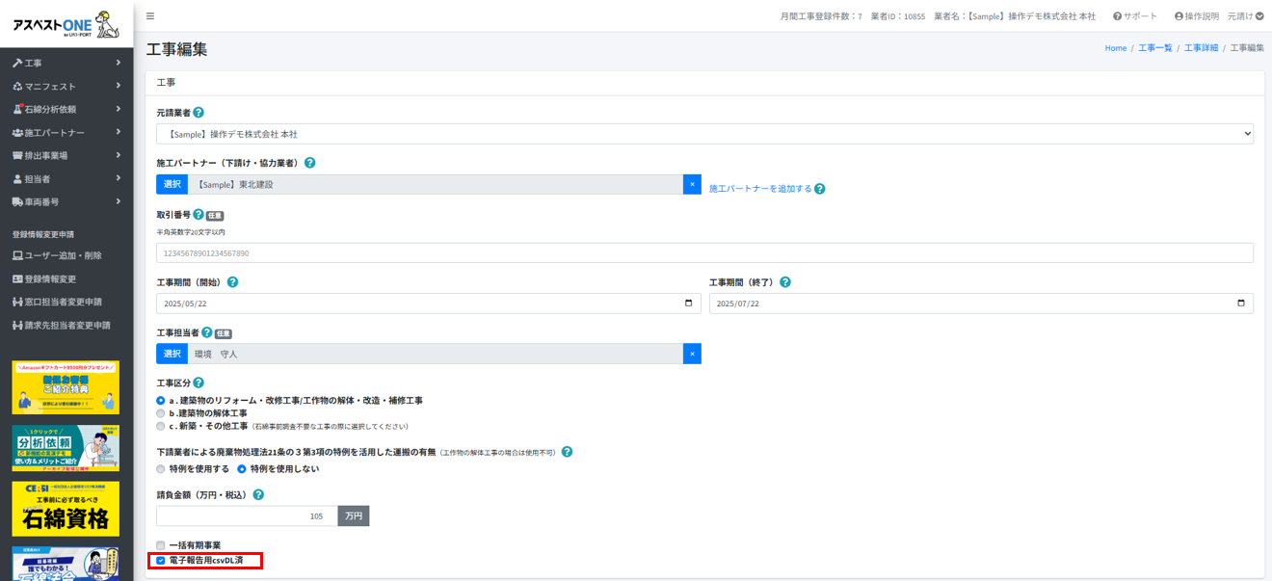Click help icon next to 工事区分

pos(199,383)
